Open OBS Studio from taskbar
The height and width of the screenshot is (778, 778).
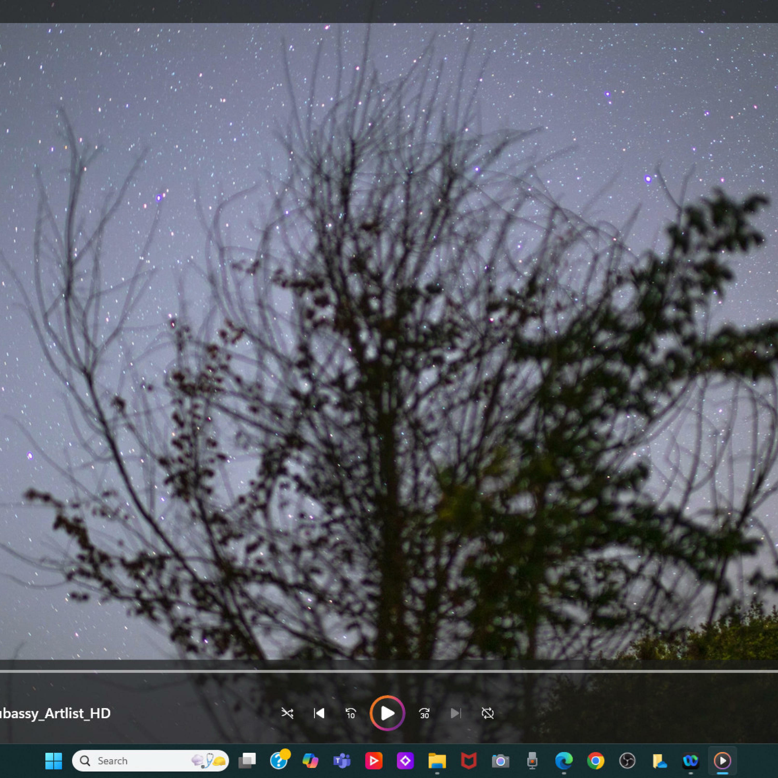(627, 761)
